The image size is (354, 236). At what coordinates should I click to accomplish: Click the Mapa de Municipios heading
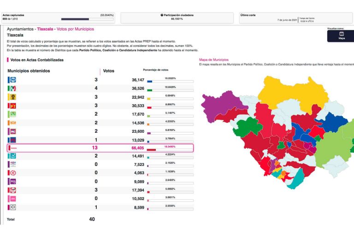[x=214, y=59]
